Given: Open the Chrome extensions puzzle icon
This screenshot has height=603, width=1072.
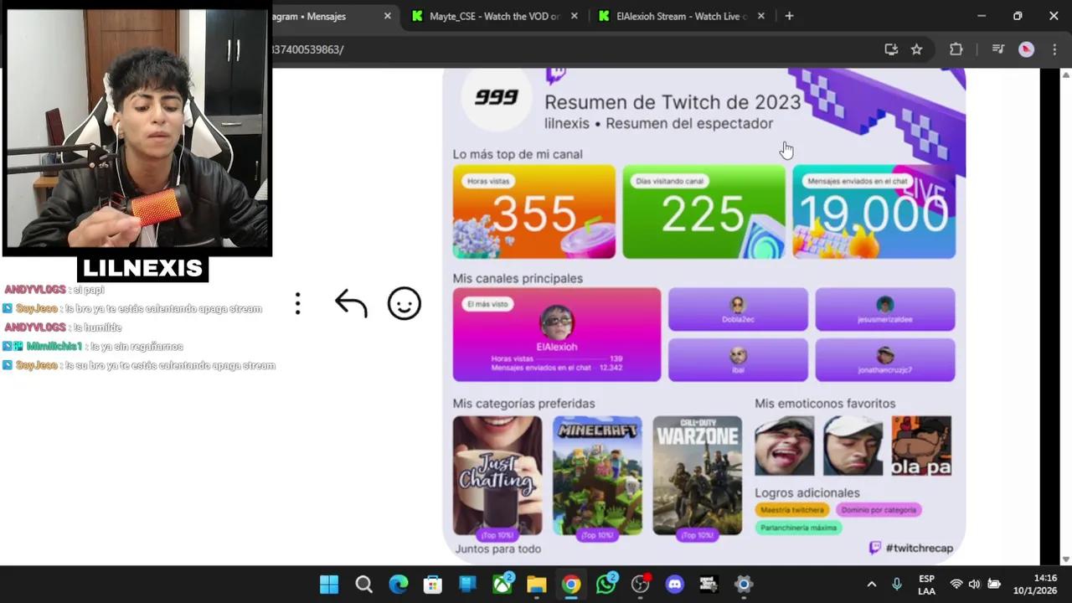Looking at the screenshot, I should [956, 49].
